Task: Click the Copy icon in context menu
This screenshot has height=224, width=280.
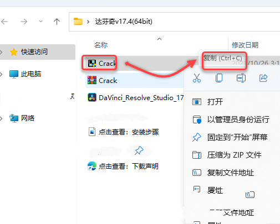Action: point(219,78)
